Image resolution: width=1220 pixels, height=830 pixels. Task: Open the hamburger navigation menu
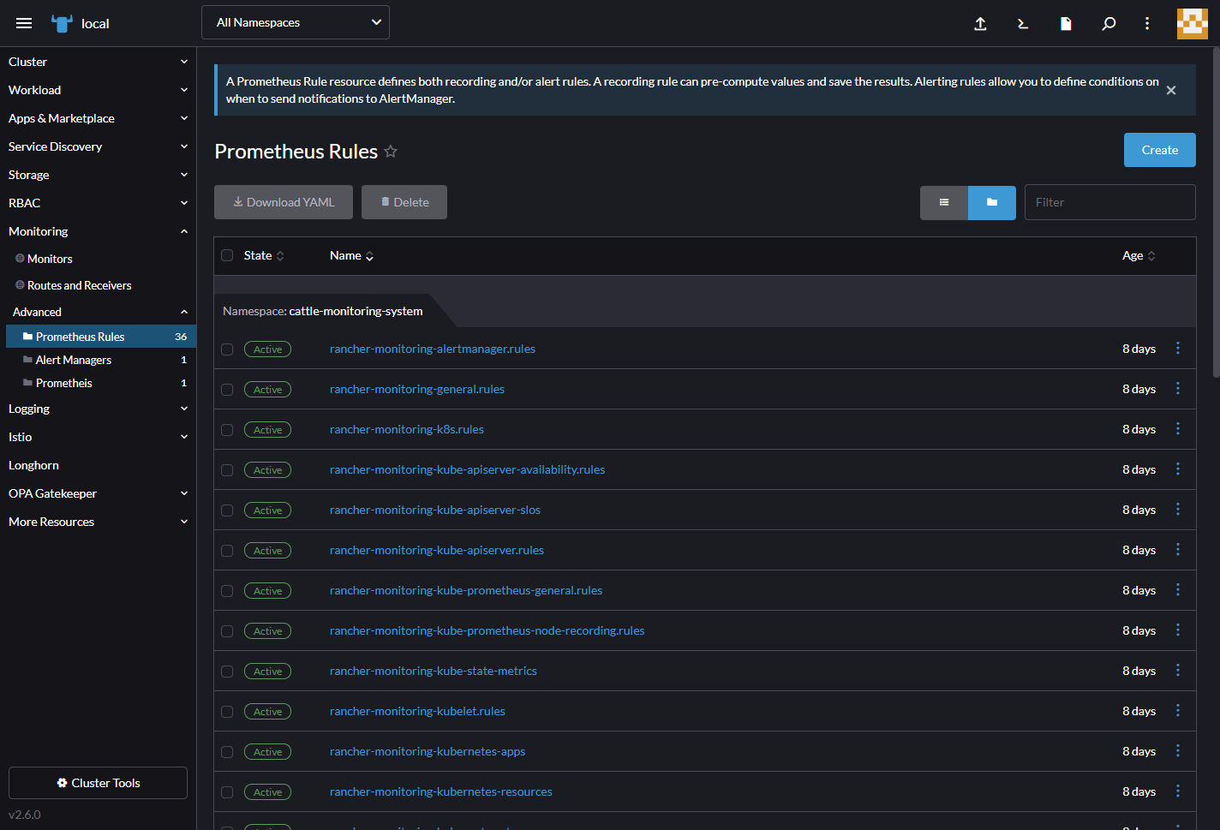click(24, 23)
